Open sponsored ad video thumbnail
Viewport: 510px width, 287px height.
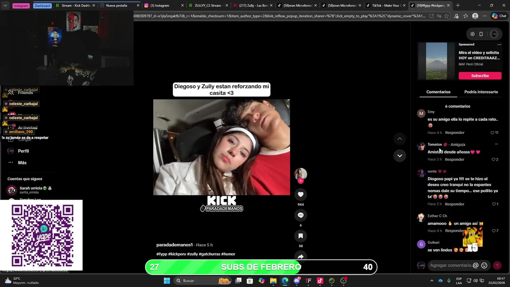click(x=436, y=61)
